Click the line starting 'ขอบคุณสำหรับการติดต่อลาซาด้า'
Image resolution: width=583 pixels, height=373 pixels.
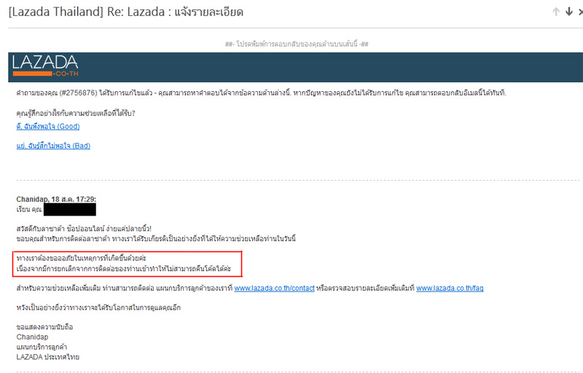tap(156, 239)
